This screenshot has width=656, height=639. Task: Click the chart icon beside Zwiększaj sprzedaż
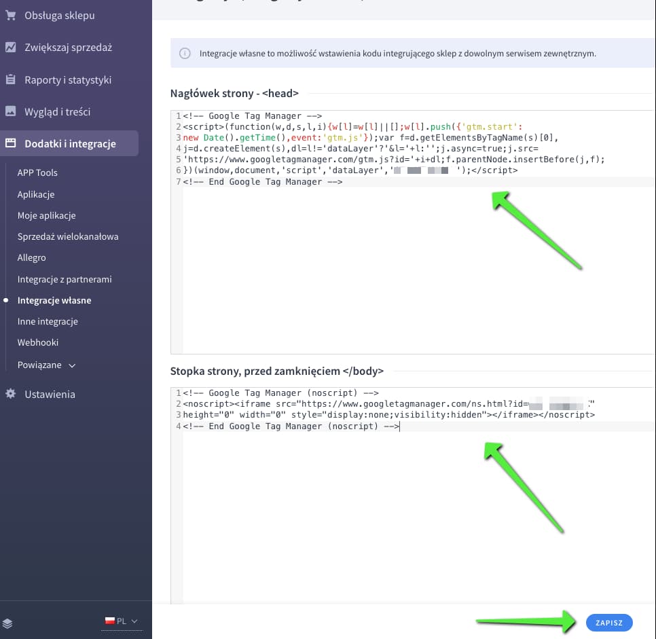point(10,48)
